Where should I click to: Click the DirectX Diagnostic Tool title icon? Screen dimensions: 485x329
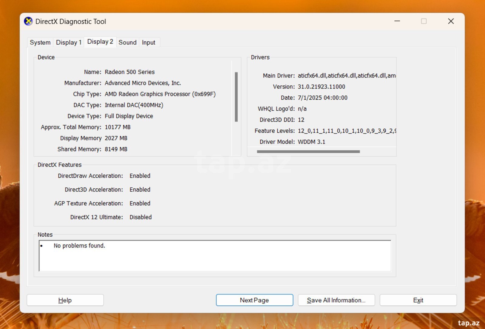click(x=28, y=22)
